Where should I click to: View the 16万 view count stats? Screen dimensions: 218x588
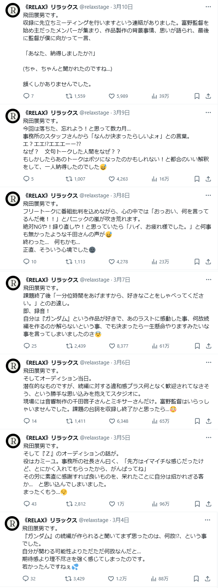pos(160,179)
